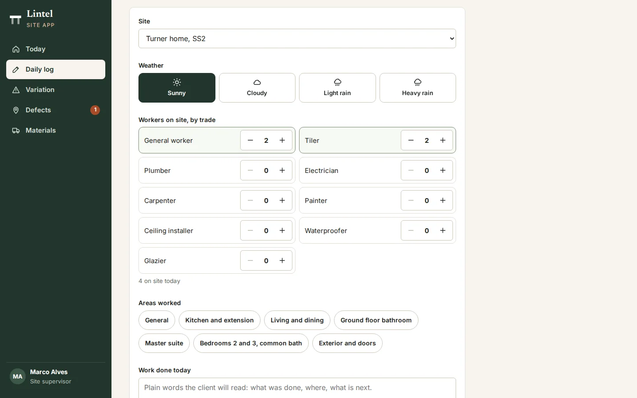
Task: Click Marco Alves user name
Action: click(x=49, y=372)
